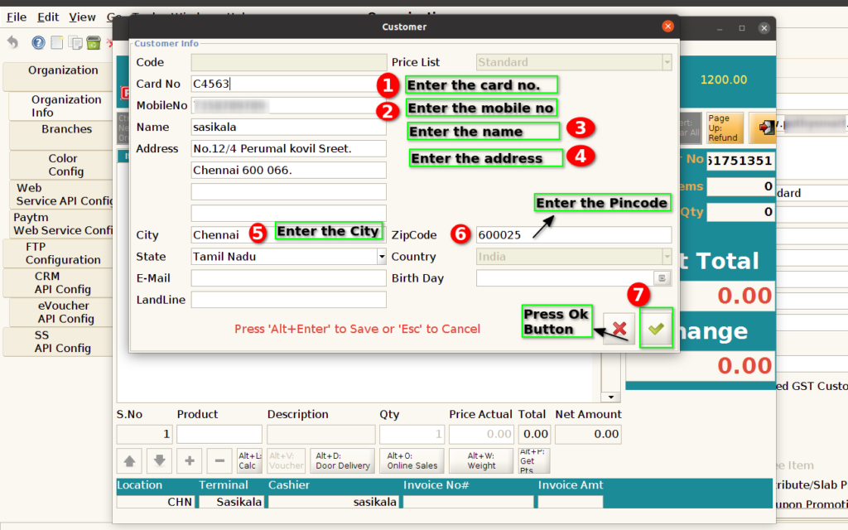Click the MobileNo field
The height and width of the screenshot is (530, 848).
[x=289, y=105]
